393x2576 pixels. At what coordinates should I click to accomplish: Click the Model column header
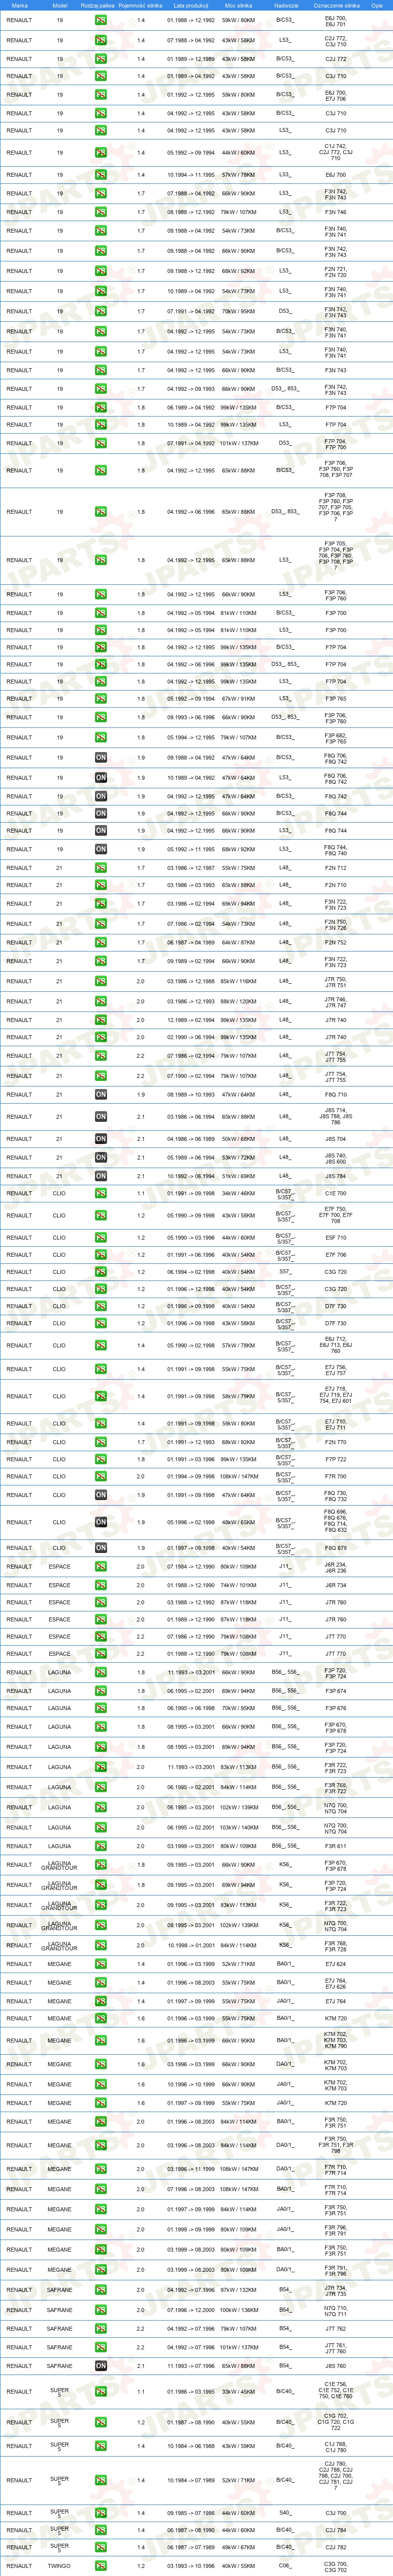pos(60,5)
